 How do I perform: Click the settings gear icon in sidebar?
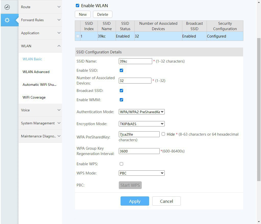[7, 20]
